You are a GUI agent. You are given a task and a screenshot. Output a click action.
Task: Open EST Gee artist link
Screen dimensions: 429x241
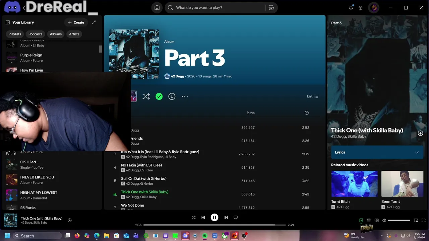click(146, 170)
